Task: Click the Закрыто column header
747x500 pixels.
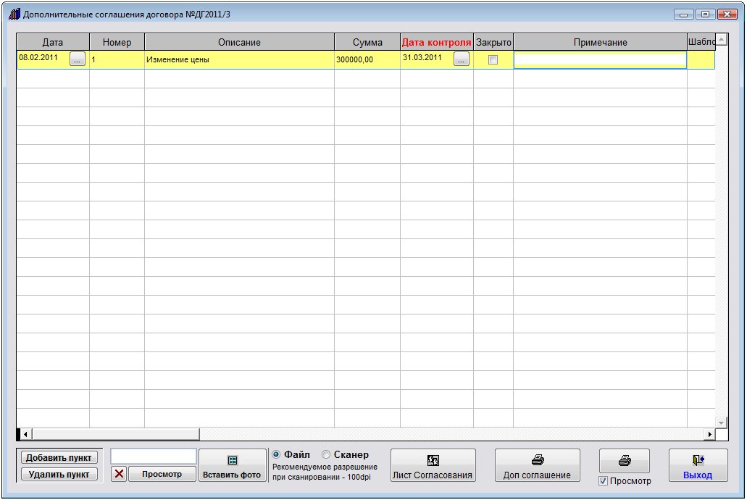Action: [493, 42]
